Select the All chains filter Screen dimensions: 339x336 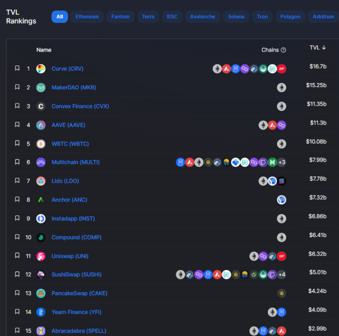60,16
